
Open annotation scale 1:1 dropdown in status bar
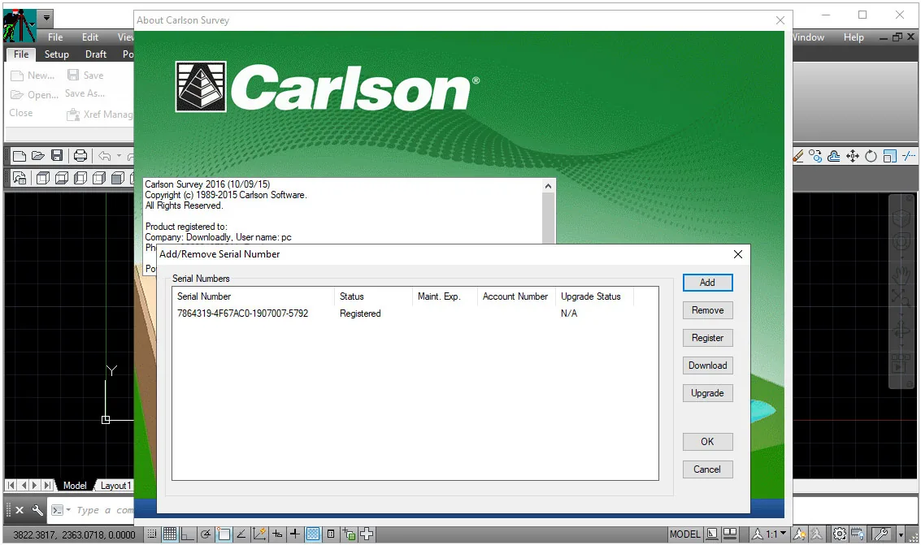(x=770, y=534)
